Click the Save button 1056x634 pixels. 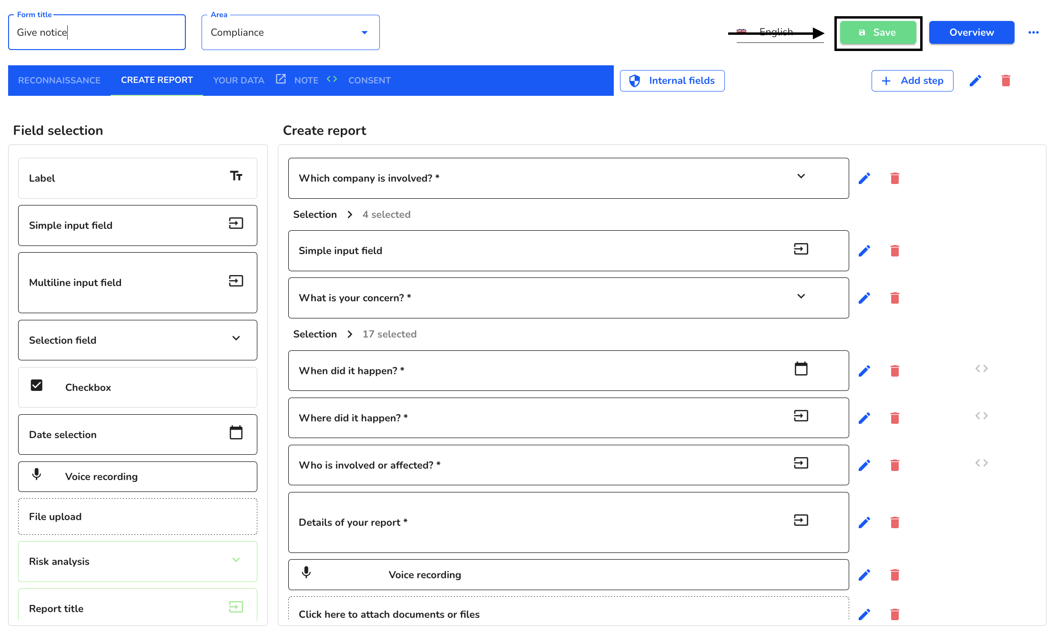pyautogui.click(x=878, y=31)
